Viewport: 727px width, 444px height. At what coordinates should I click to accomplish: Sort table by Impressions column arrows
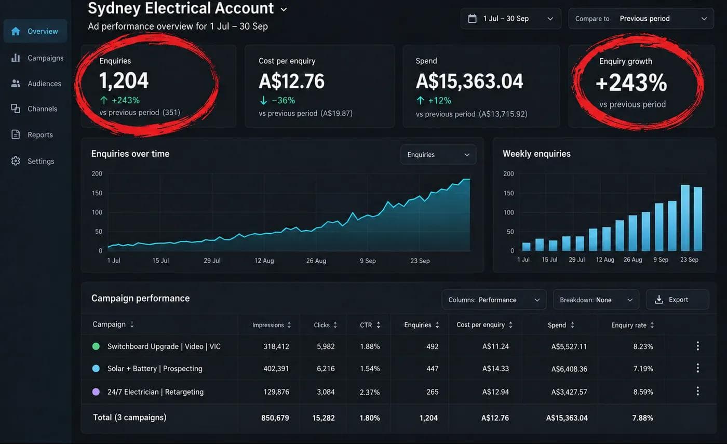tap(289, 325)
